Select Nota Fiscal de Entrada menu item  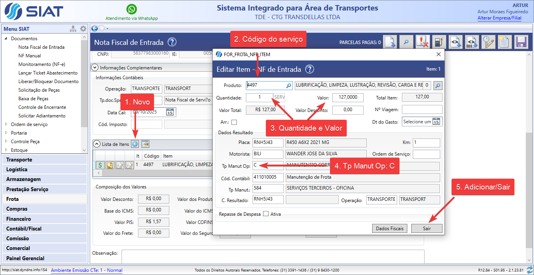pyautogui.click(x=41, y=47)
